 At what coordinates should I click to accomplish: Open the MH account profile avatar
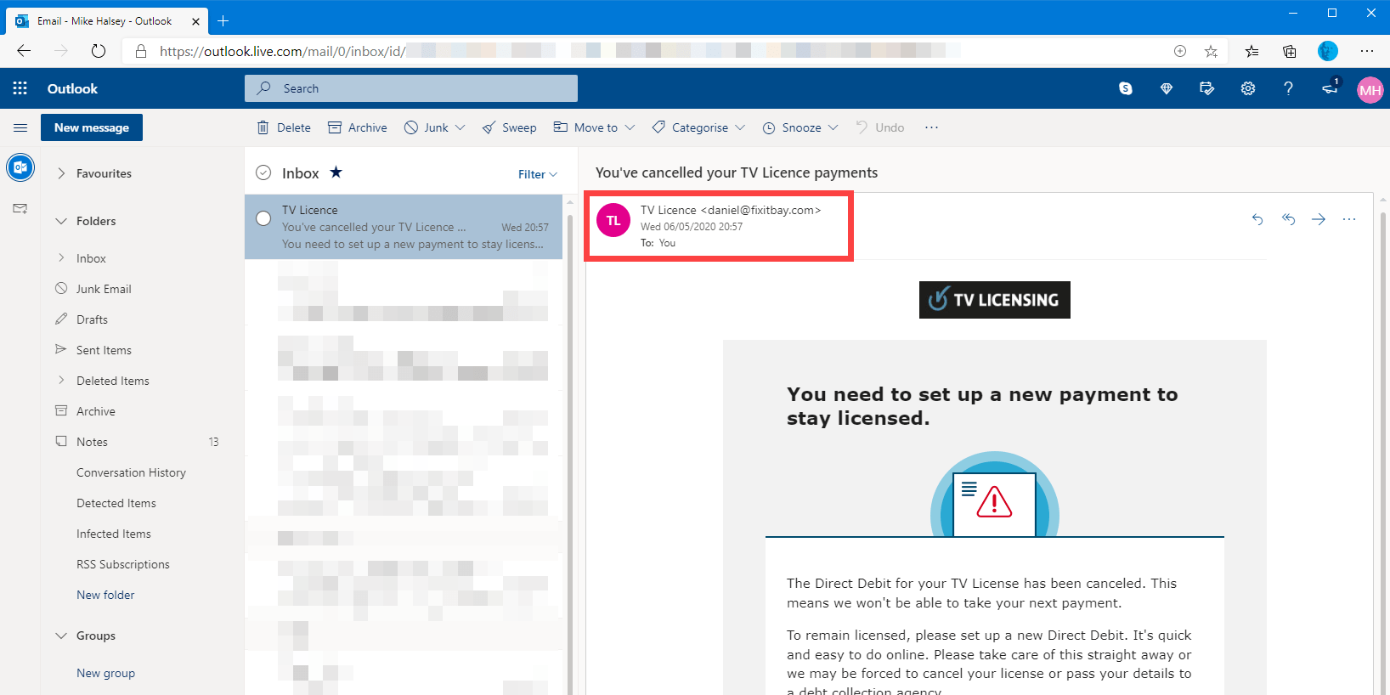click(x=1370, y=90)
